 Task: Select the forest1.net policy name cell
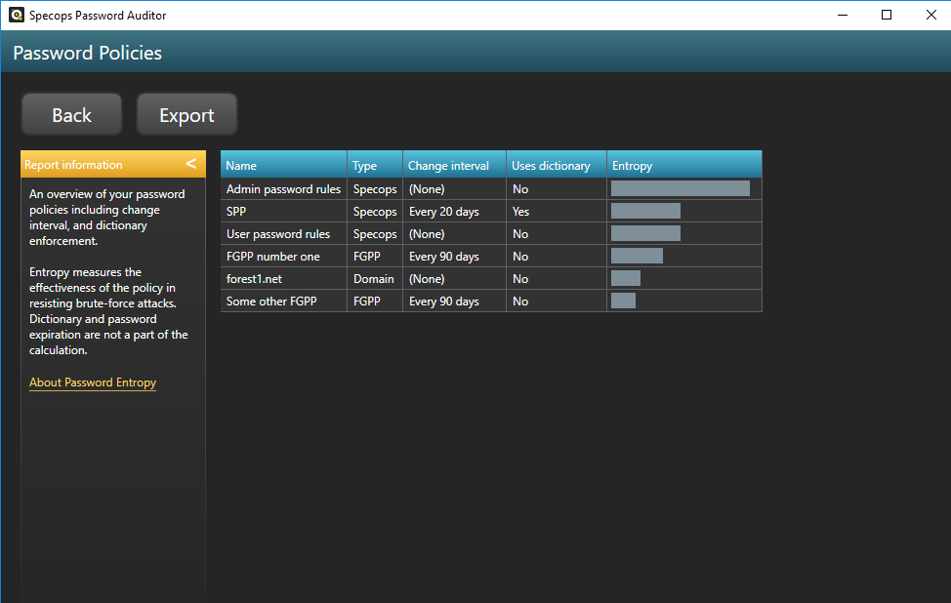click(284, 279)
